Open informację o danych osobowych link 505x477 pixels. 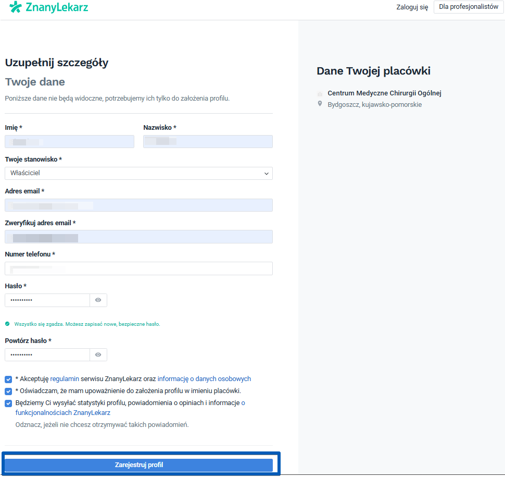tap(204, 378)
